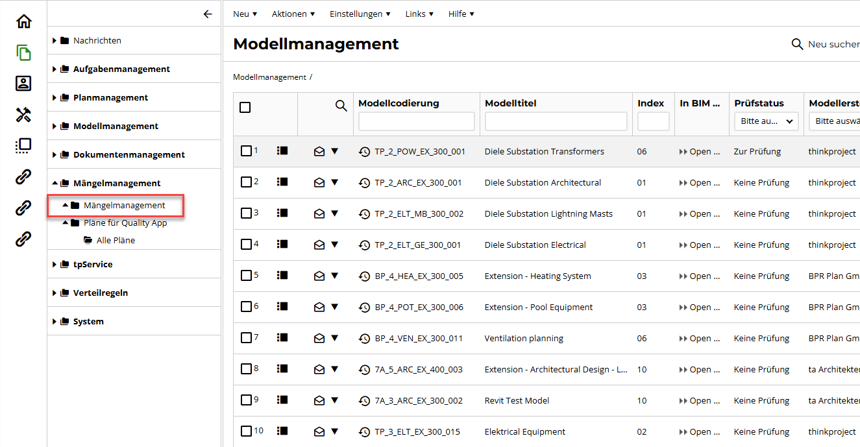Open the Prüfstatus filter dropdown
Screen dimensions: 860x447
pos(766,121)
